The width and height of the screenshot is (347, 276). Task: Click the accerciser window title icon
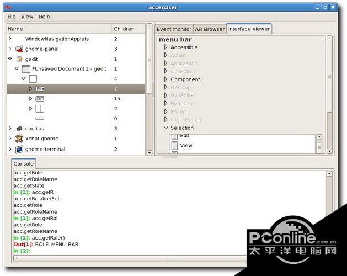point(8,7)
